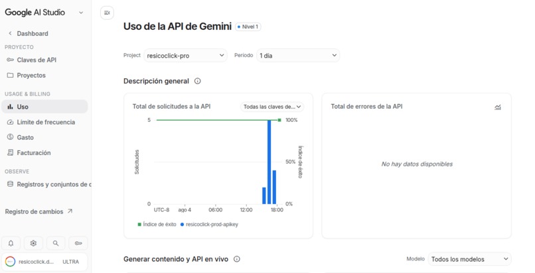Toggle Índice de éxito legend entry

coord(157,225)
